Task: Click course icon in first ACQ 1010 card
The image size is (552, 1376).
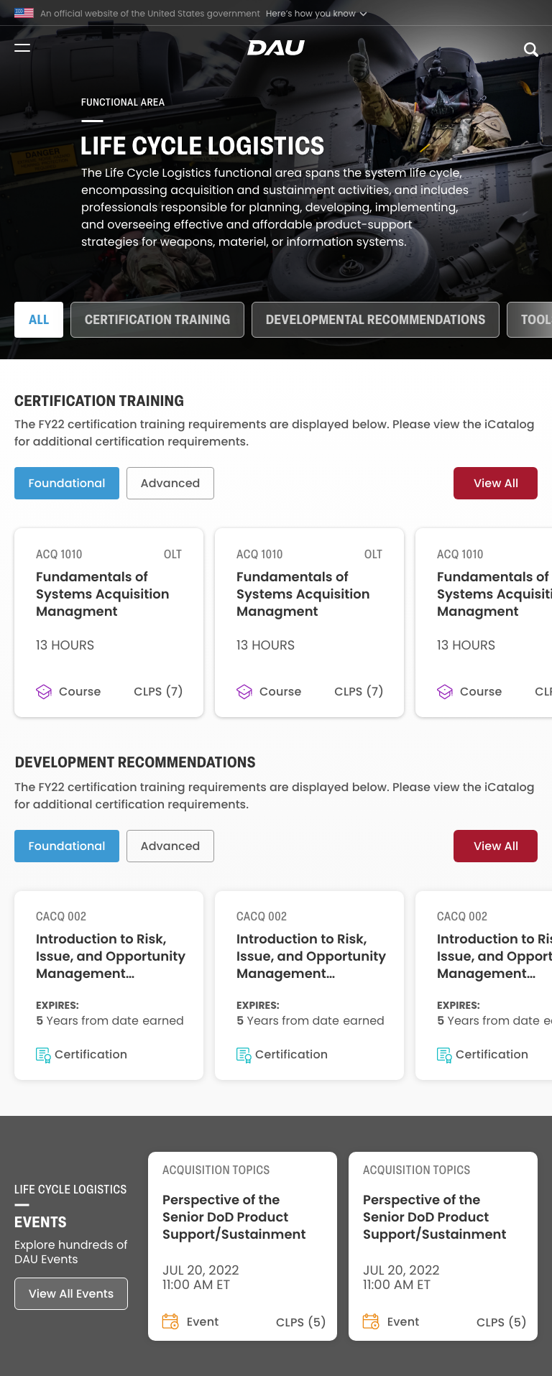Action: tap(44, 692)
